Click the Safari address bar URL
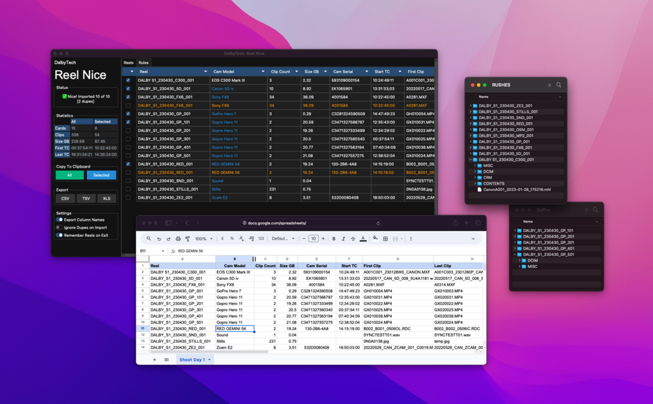Viewport: 653px width, 404px height. tap(277, 223)
